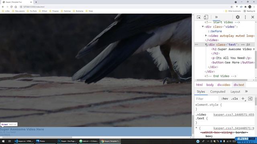Viewport: 257px width, 144px height.
Task: Add a new style rule plus icon
Action: [243, 99]
